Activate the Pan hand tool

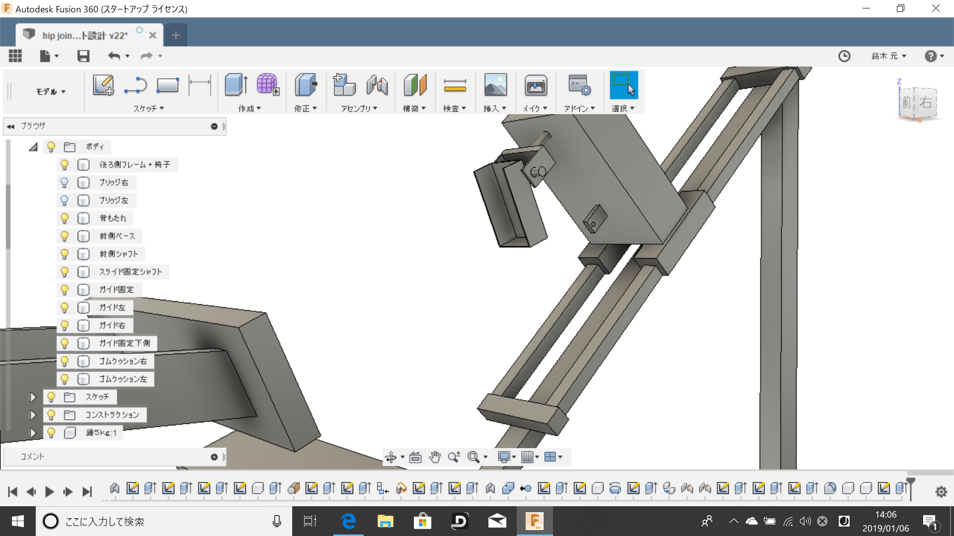(x=435, y=457)
